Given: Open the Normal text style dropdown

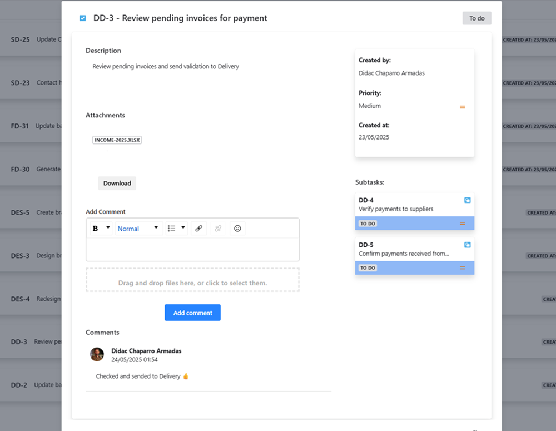Looking at the screenshot, I should coord(138,229).
